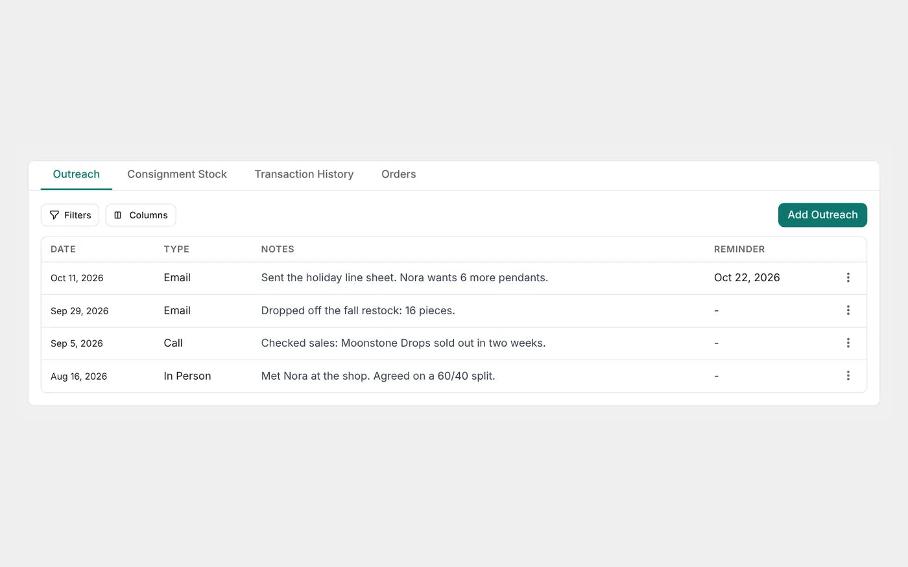The width and height of the screenshot is (908, 567).
Task: Open the Filters panel
Action: 70,215
